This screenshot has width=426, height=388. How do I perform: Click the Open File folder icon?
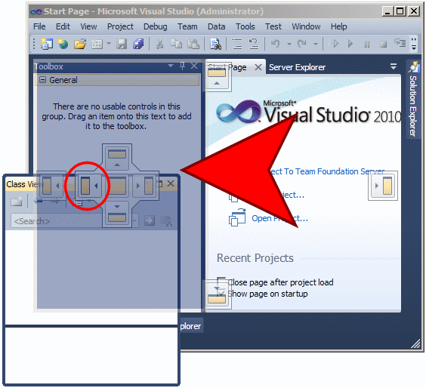[80, 44]
